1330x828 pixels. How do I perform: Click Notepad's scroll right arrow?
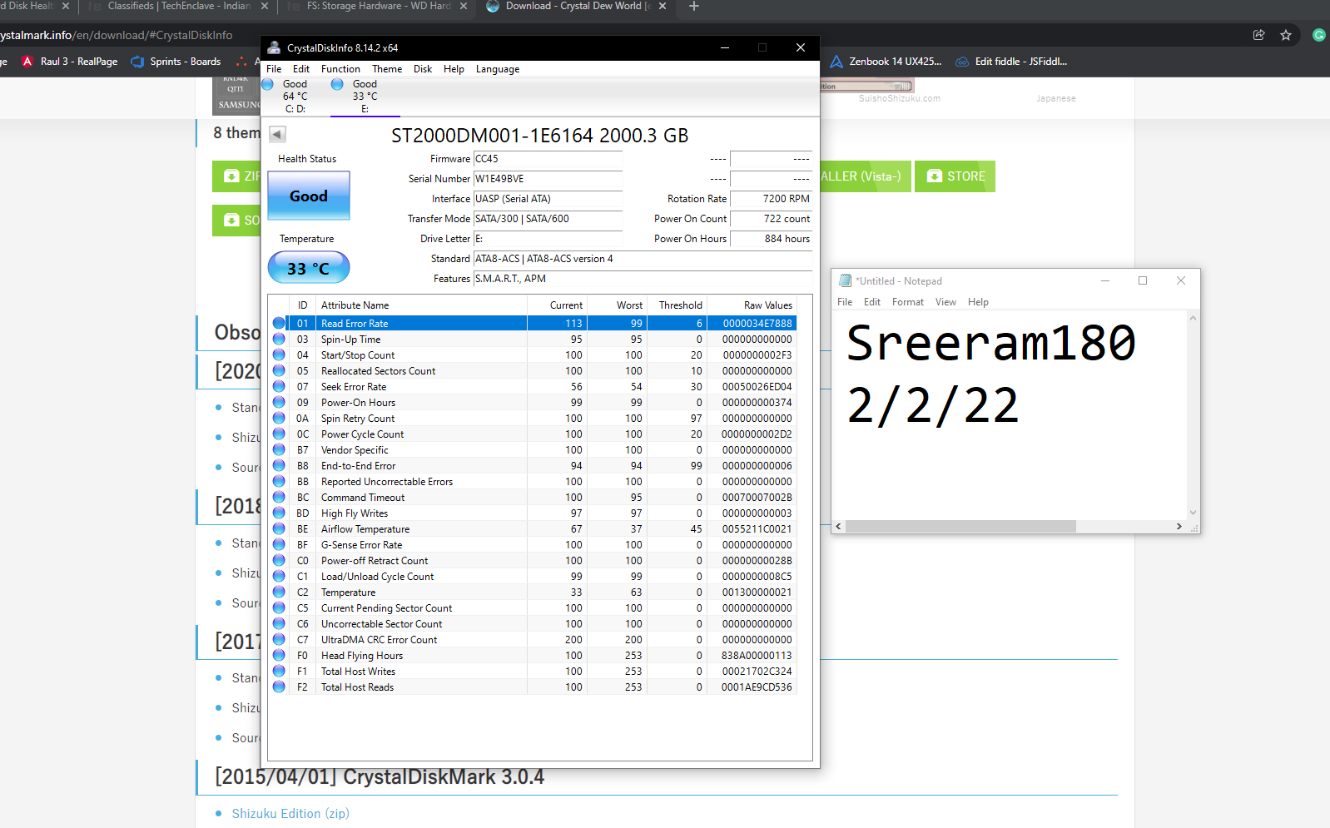[1179, 526]
